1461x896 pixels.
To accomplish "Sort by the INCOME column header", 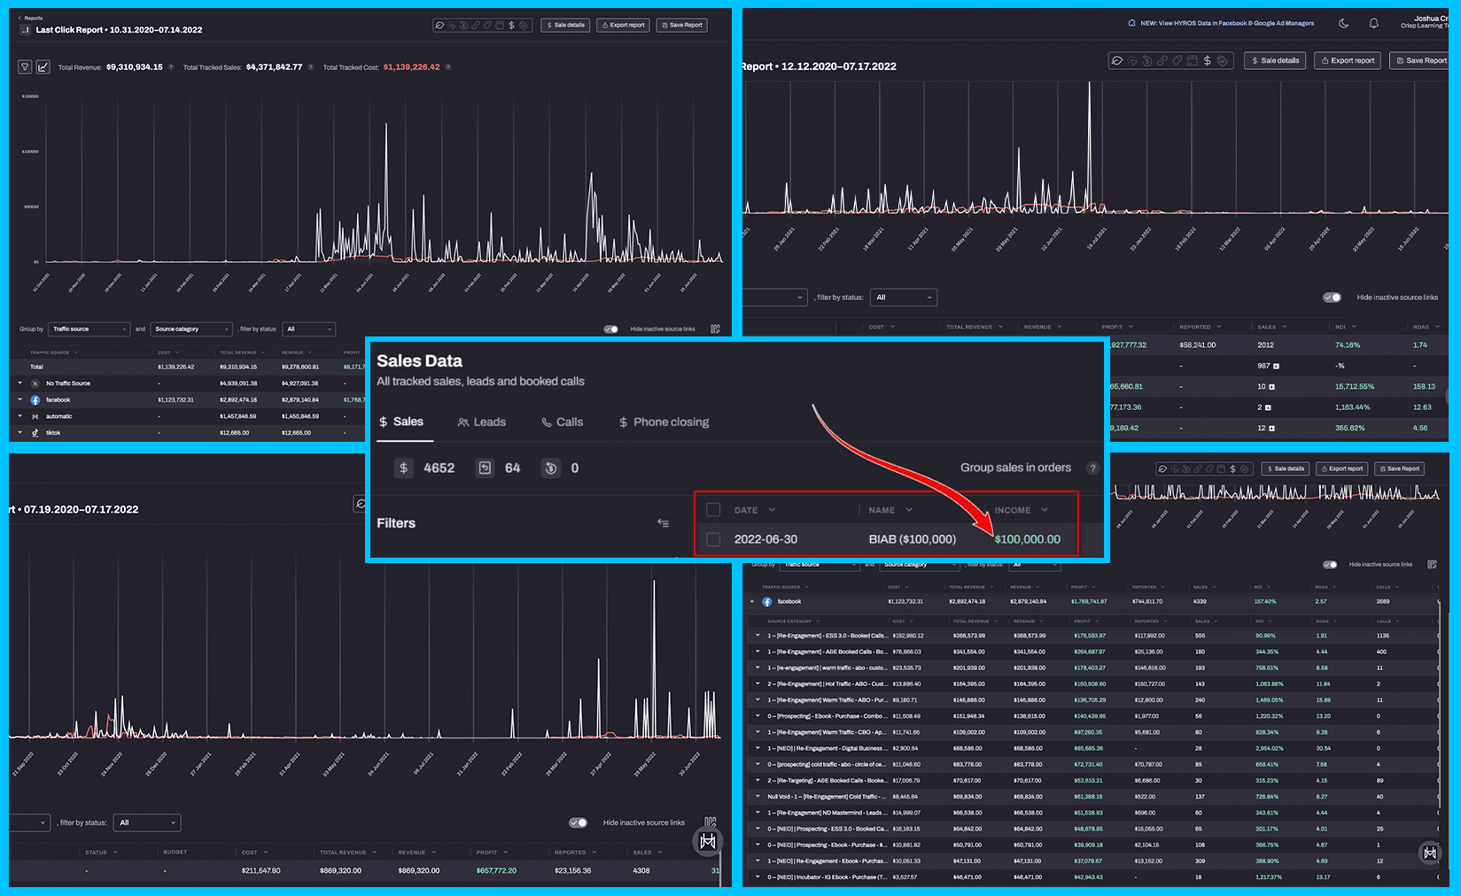I will 1013,510.
